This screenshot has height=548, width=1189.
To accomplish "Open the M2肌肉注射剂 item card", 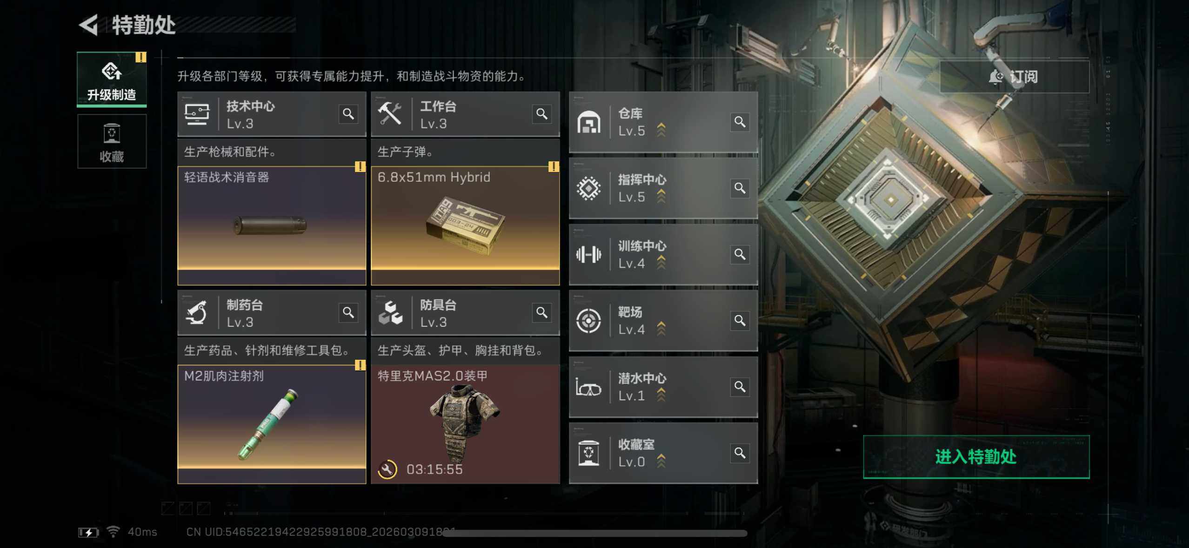I will pos(272,424).
